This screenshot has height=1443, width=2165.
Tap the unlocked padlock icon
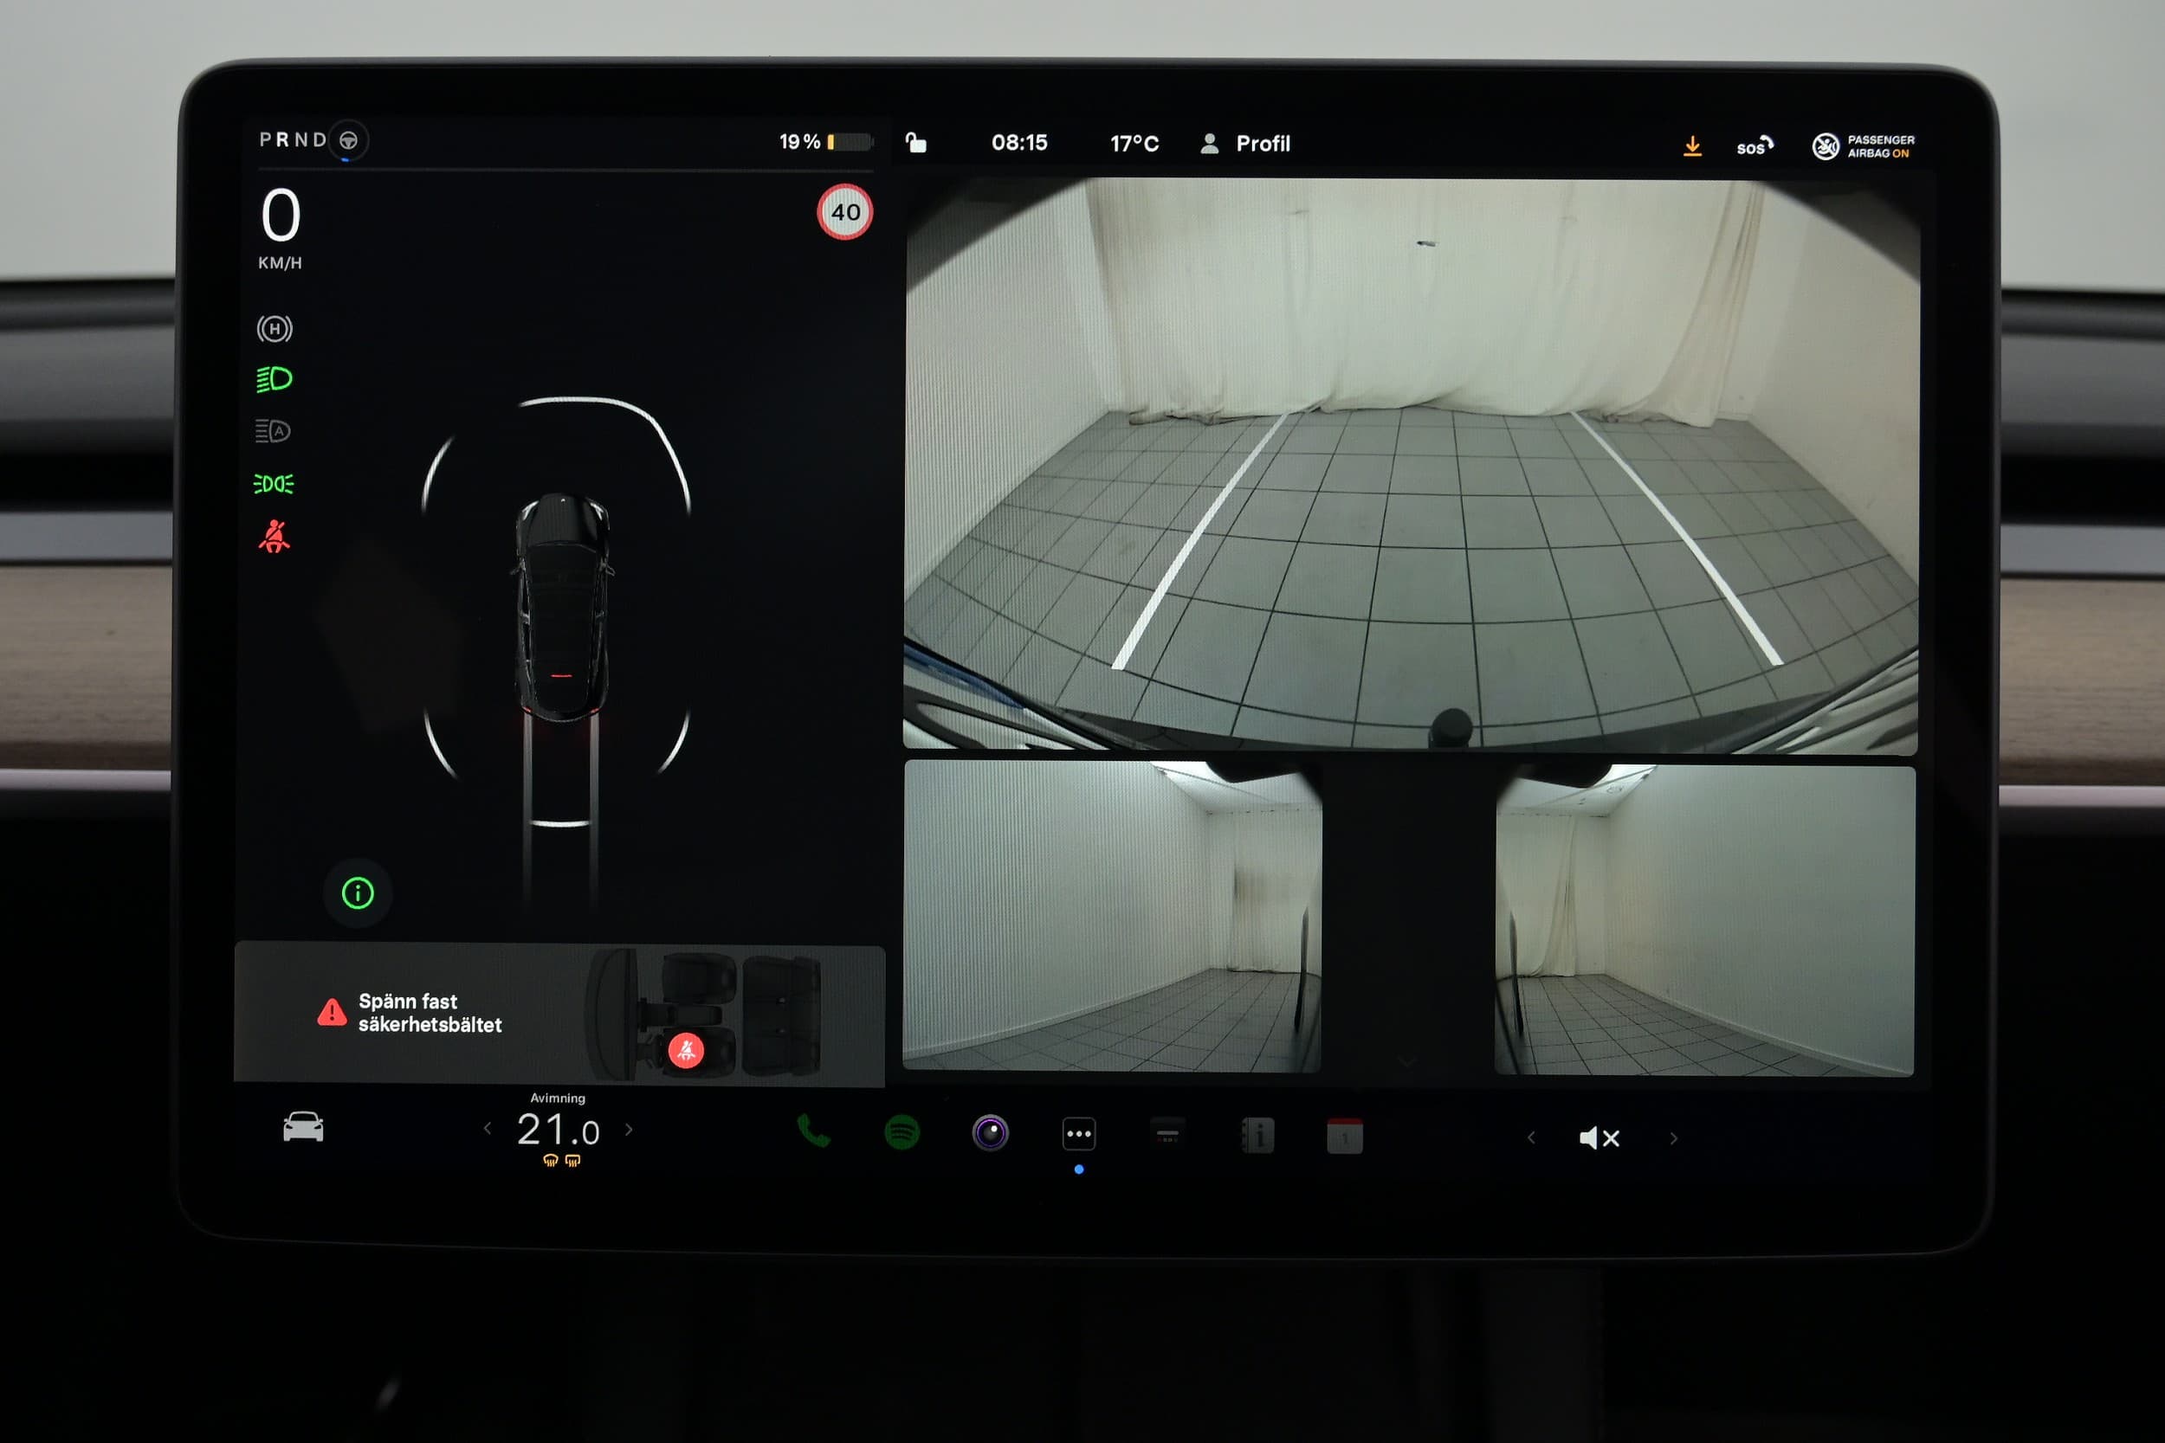click(916, 143)
